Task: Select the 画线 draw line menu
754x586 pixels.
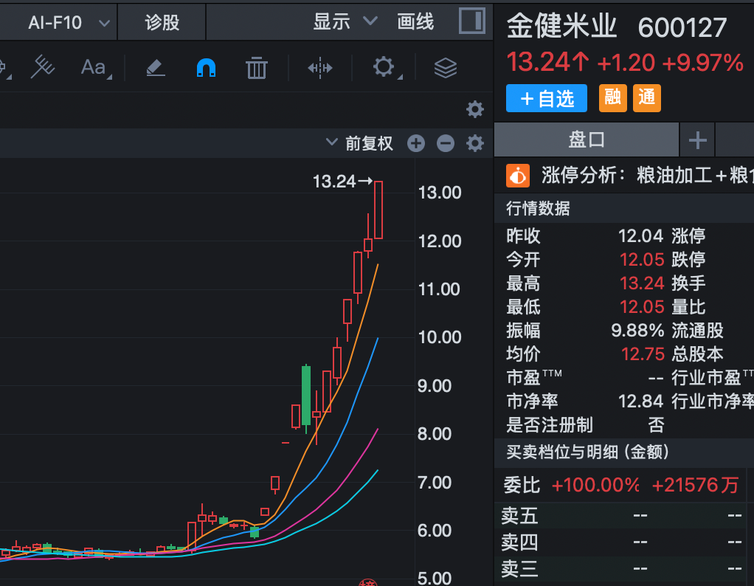Action: coord(415,21)
